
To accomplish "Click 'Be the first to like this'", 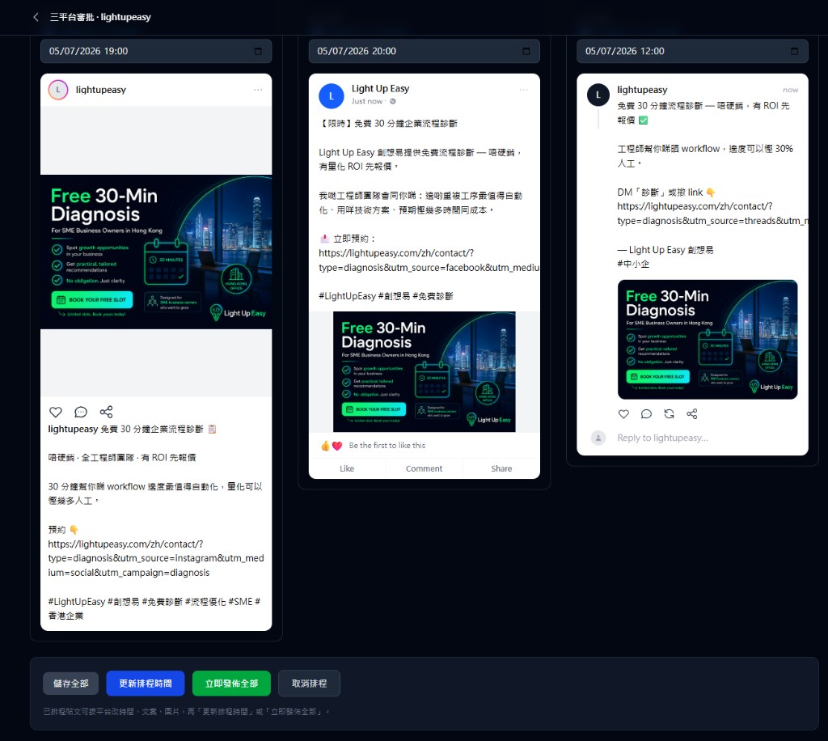I will tap(387, 446).
